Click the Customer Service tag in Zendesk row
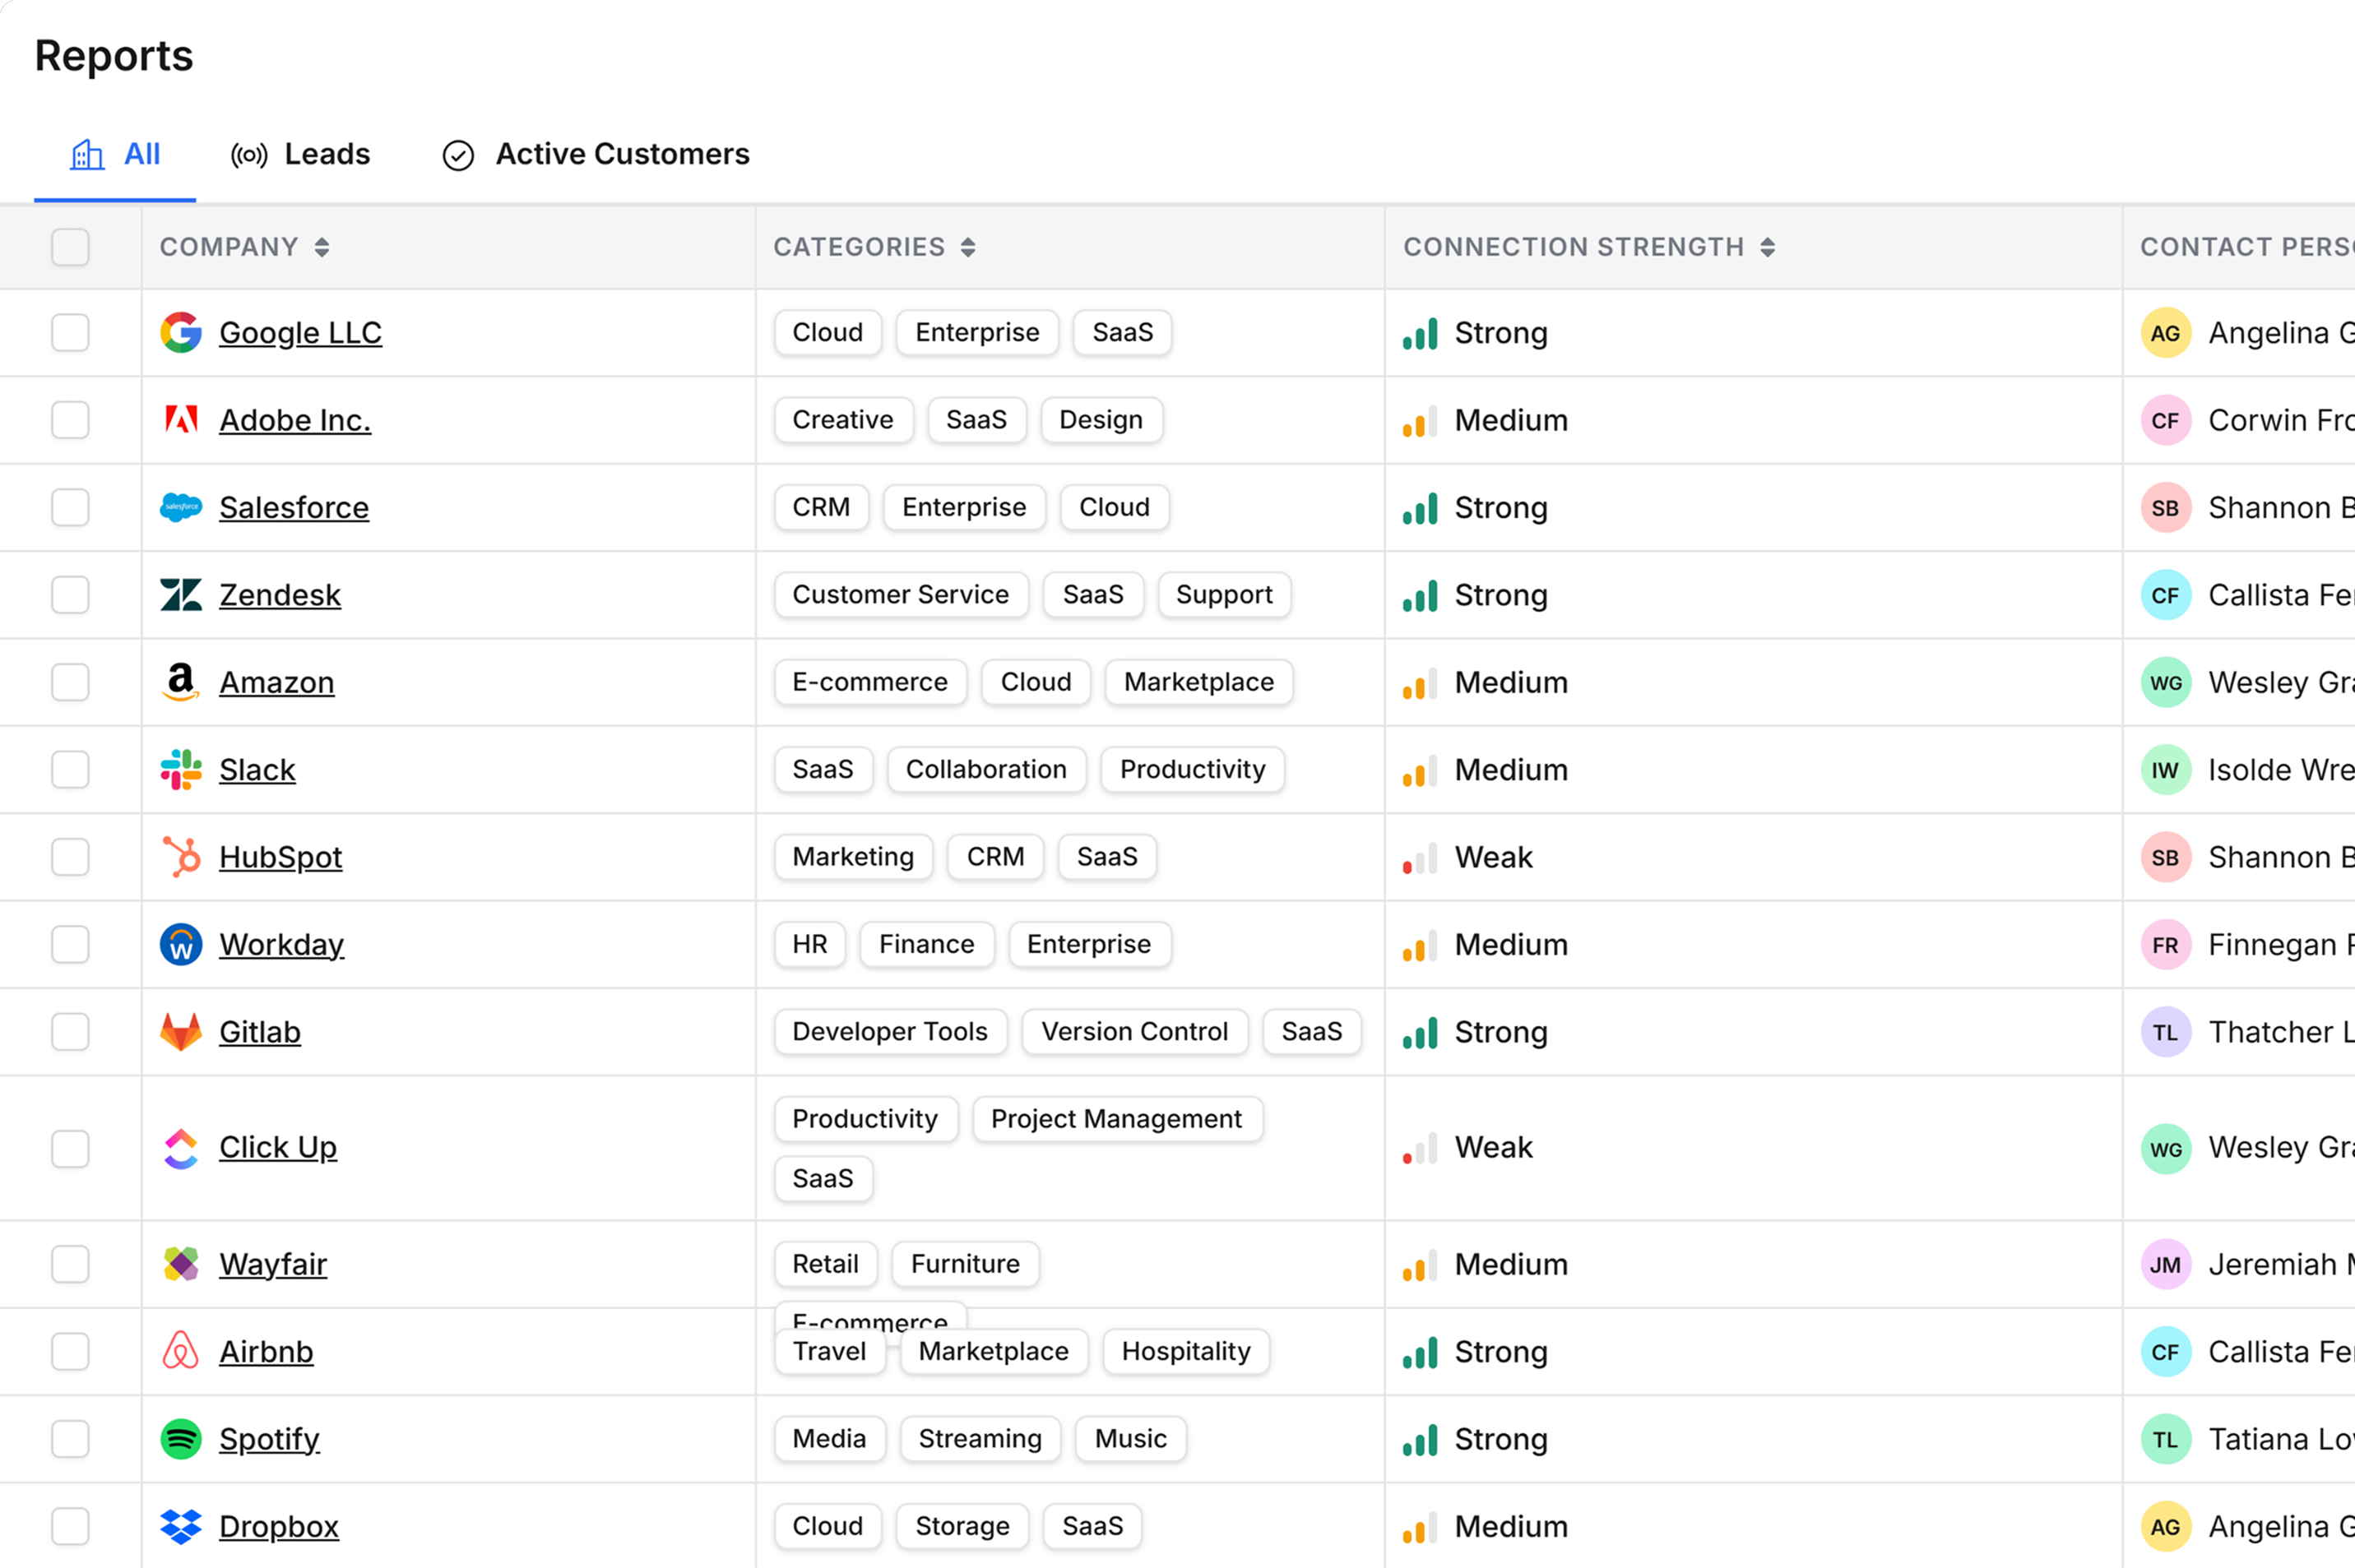Viewport: 2355px width, 1568px height. coord(901,595)
